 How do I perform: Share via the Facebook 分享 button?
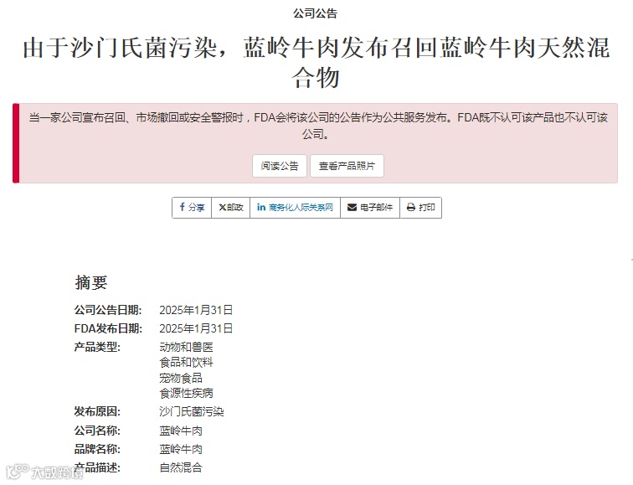[192, 208]
